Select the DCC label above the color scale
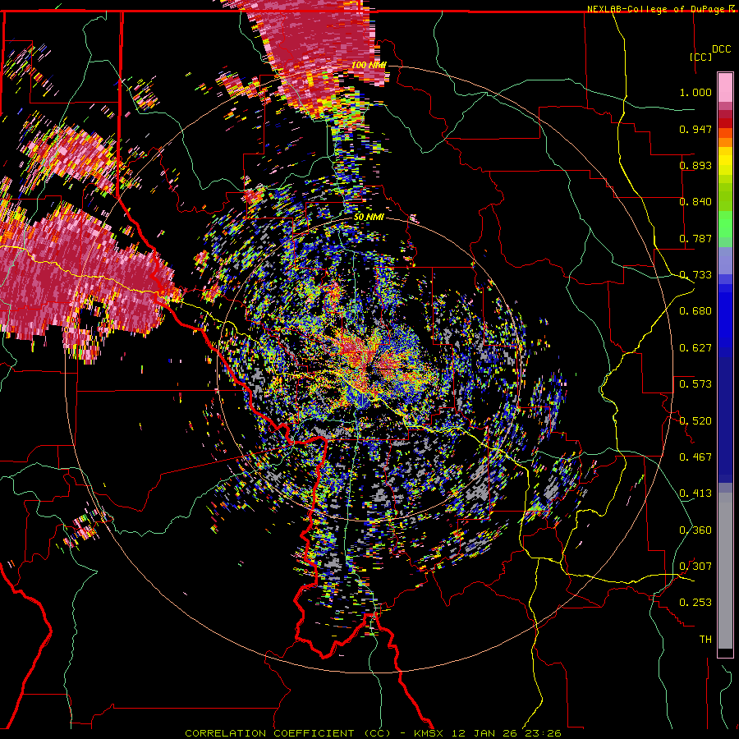Screen dimensions: 739x739 coord(721,49)
